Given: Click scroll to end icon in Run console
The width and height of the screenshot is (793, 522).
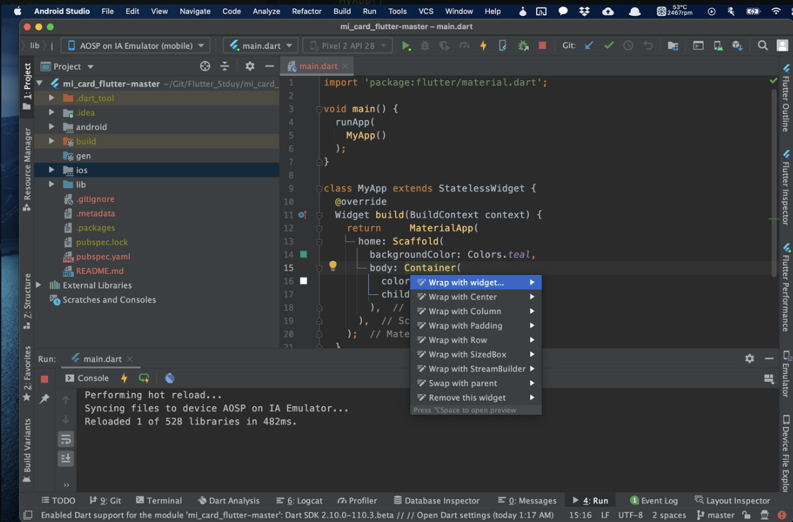Looking at the screenshot, I should [66, 459].
